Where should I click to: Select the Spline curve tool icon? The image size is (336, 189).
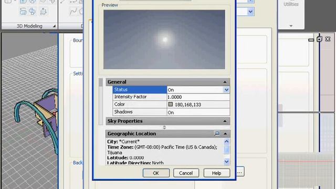click(x=73, y=12)
